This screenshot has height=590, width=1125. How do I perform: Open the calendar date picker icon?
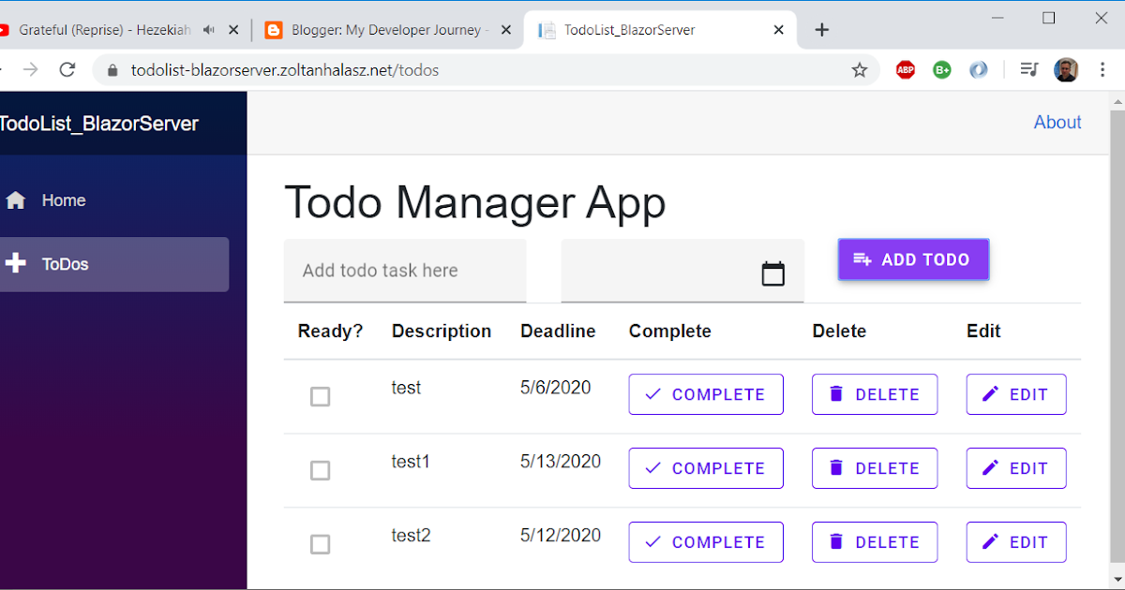click(772, 273)
